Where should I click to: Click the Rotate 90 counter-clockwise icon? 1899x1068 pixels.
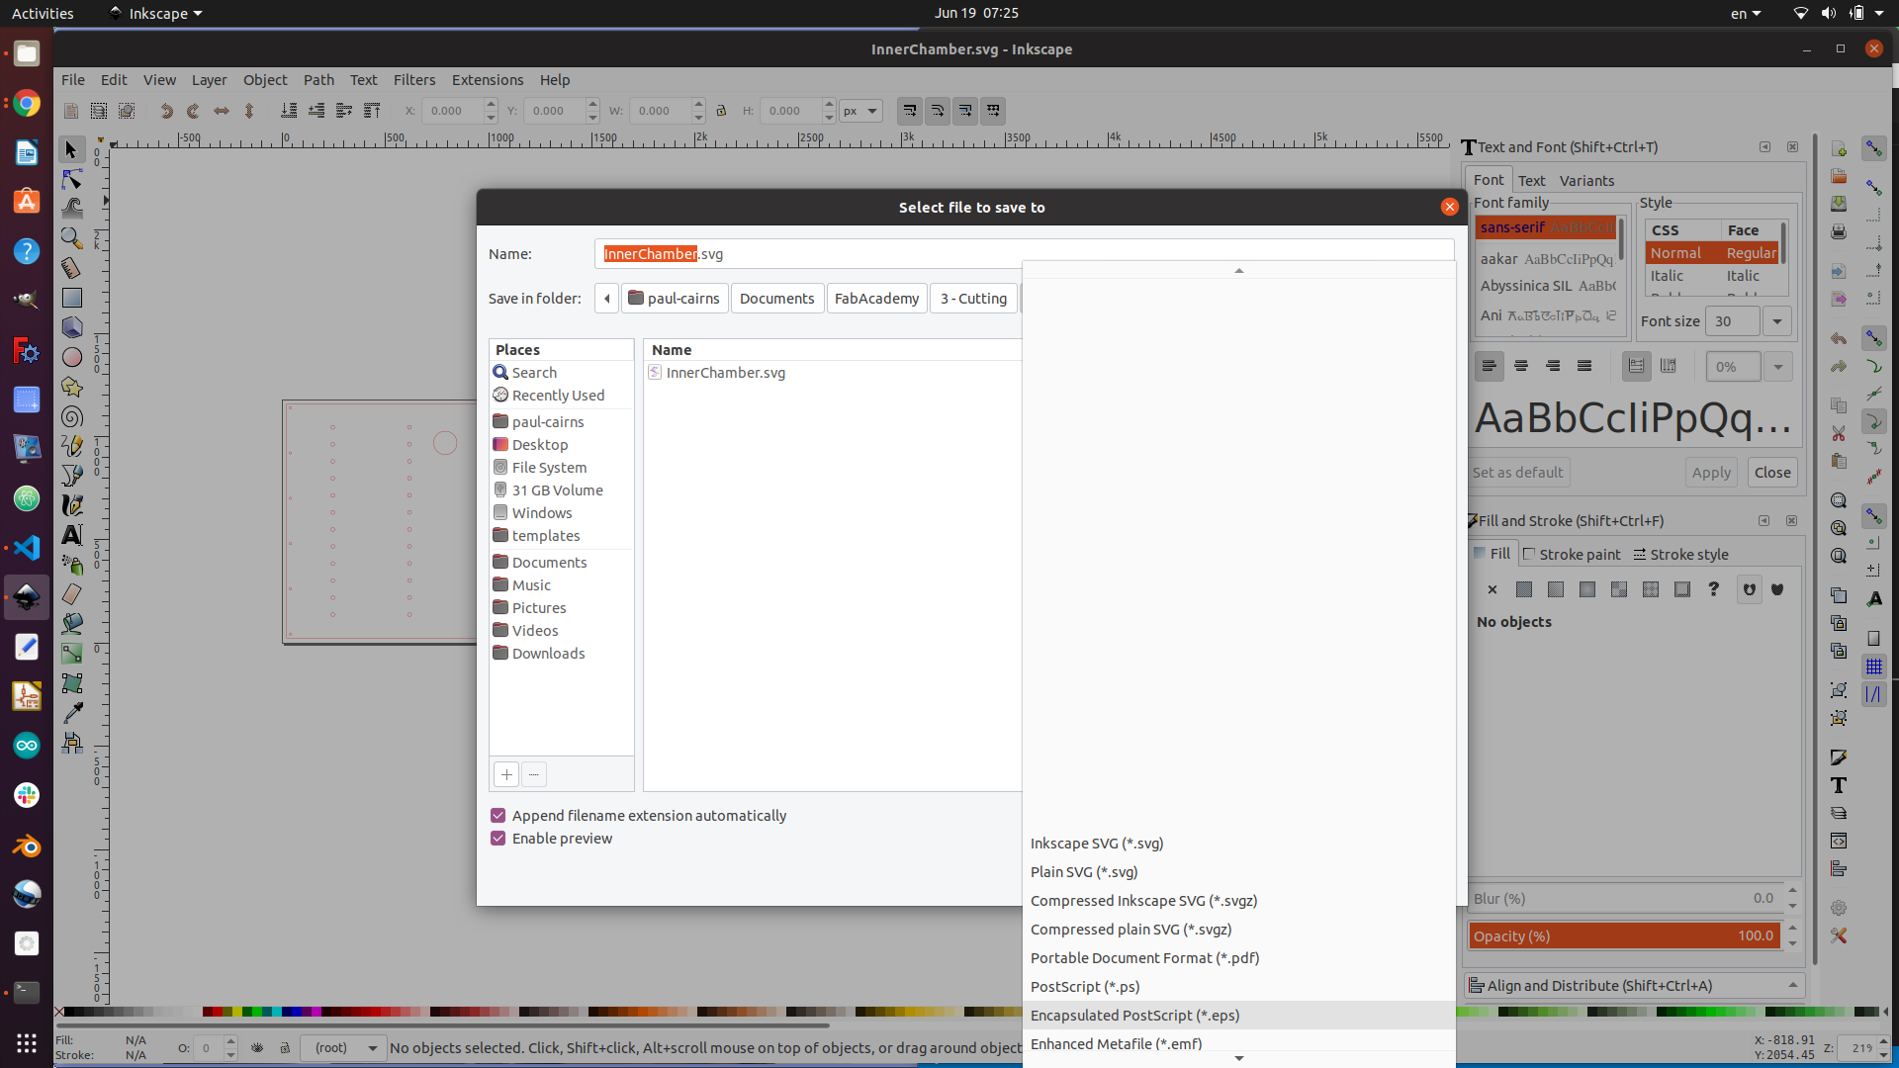166,111
